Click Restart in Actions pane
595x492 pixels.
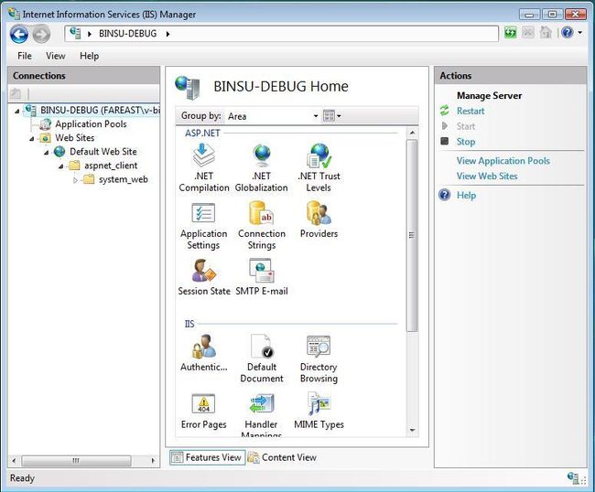tap(471, 111)
